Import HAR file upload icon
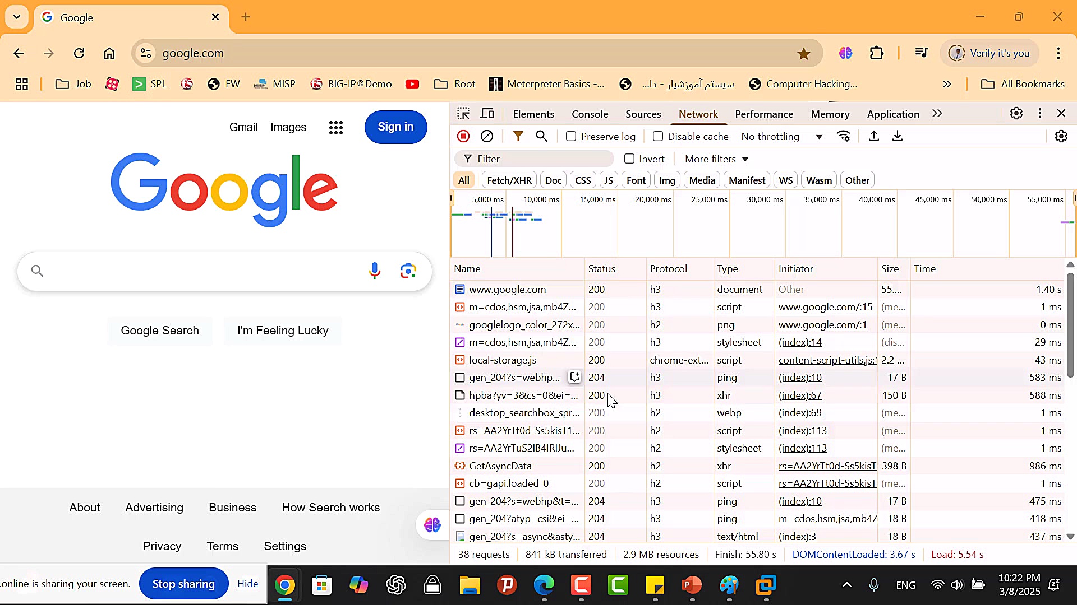This screenshot has width=1077, height=605. 874,136
